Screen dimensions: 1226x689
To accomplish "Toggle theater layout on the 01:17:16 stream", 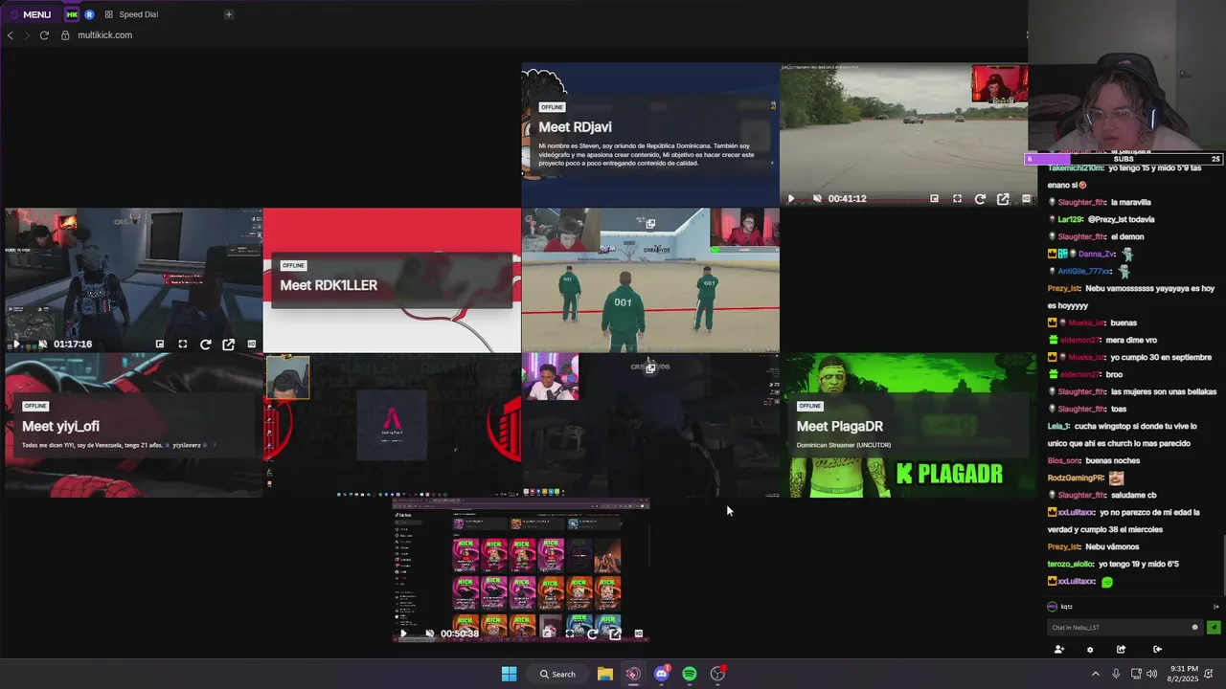I will (x=251, y=344).
